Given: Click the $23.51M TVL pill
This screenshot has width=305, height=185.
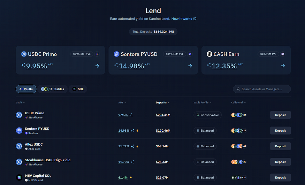Looking at the screenshot, I should (268, 54).
